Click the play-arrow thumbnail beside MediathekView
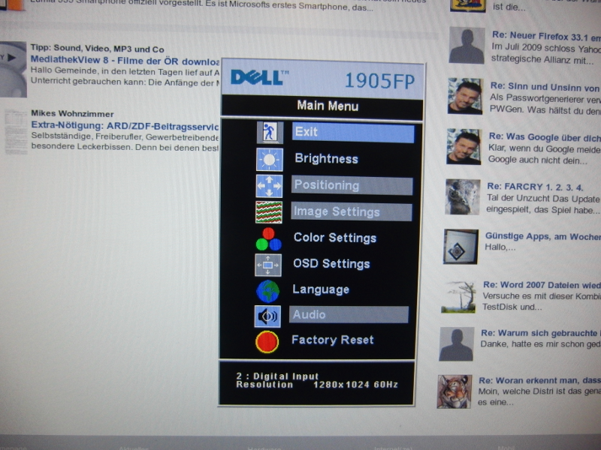The height and width of the screenshot is (450, 601). (13, 69)
